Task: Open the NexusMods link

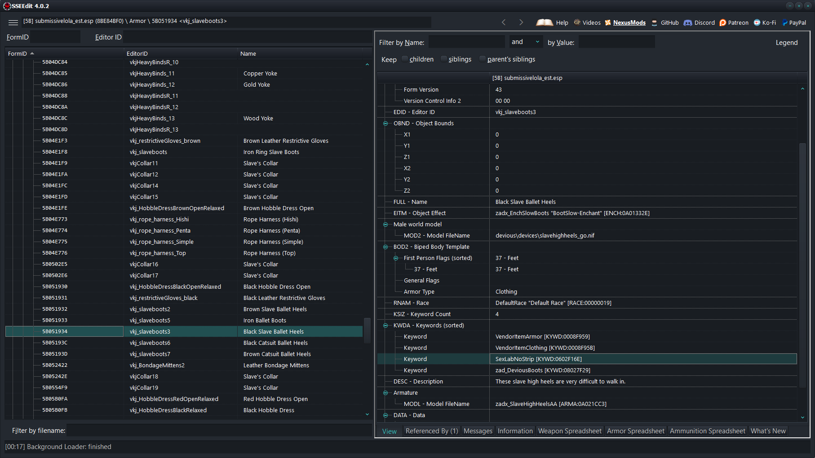Action: (x=629, y=22)
